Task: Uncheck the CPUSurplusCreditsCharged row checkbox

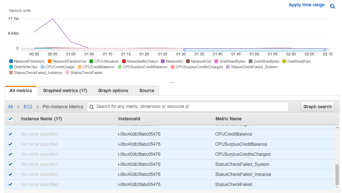Action: (x=11, y=154)
